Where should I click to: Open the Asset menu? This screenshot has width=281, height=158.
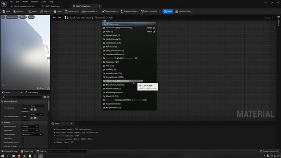[x=25, y=2]
